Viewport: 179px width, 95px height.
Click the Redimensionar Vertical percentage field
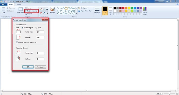pyautogui.click(x=40, y=37)
